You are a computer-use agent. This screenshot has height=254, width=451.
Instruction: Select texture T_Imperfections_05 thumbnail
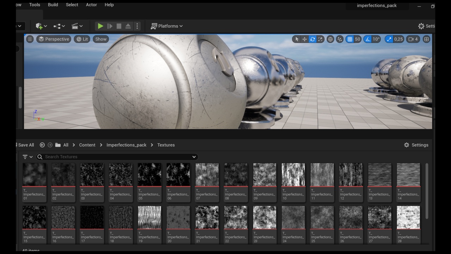coord(149,174)
